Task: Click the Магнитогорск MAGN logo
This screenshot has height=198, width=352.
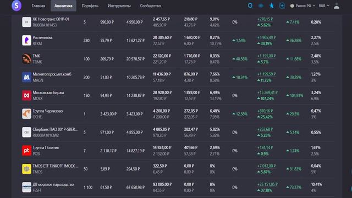Action: (x=26, y=77)
